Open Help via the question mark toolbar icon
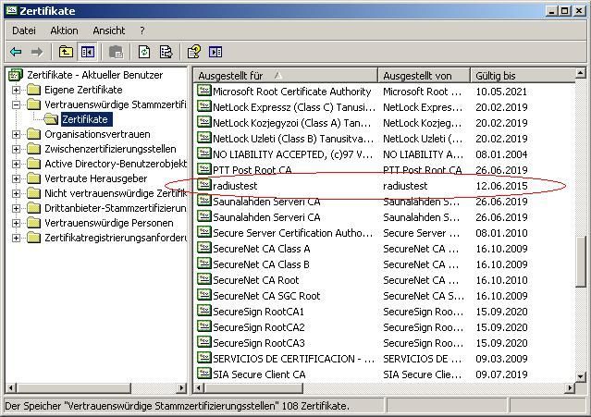This screenshot has width=591, height=417. point(194,52)
